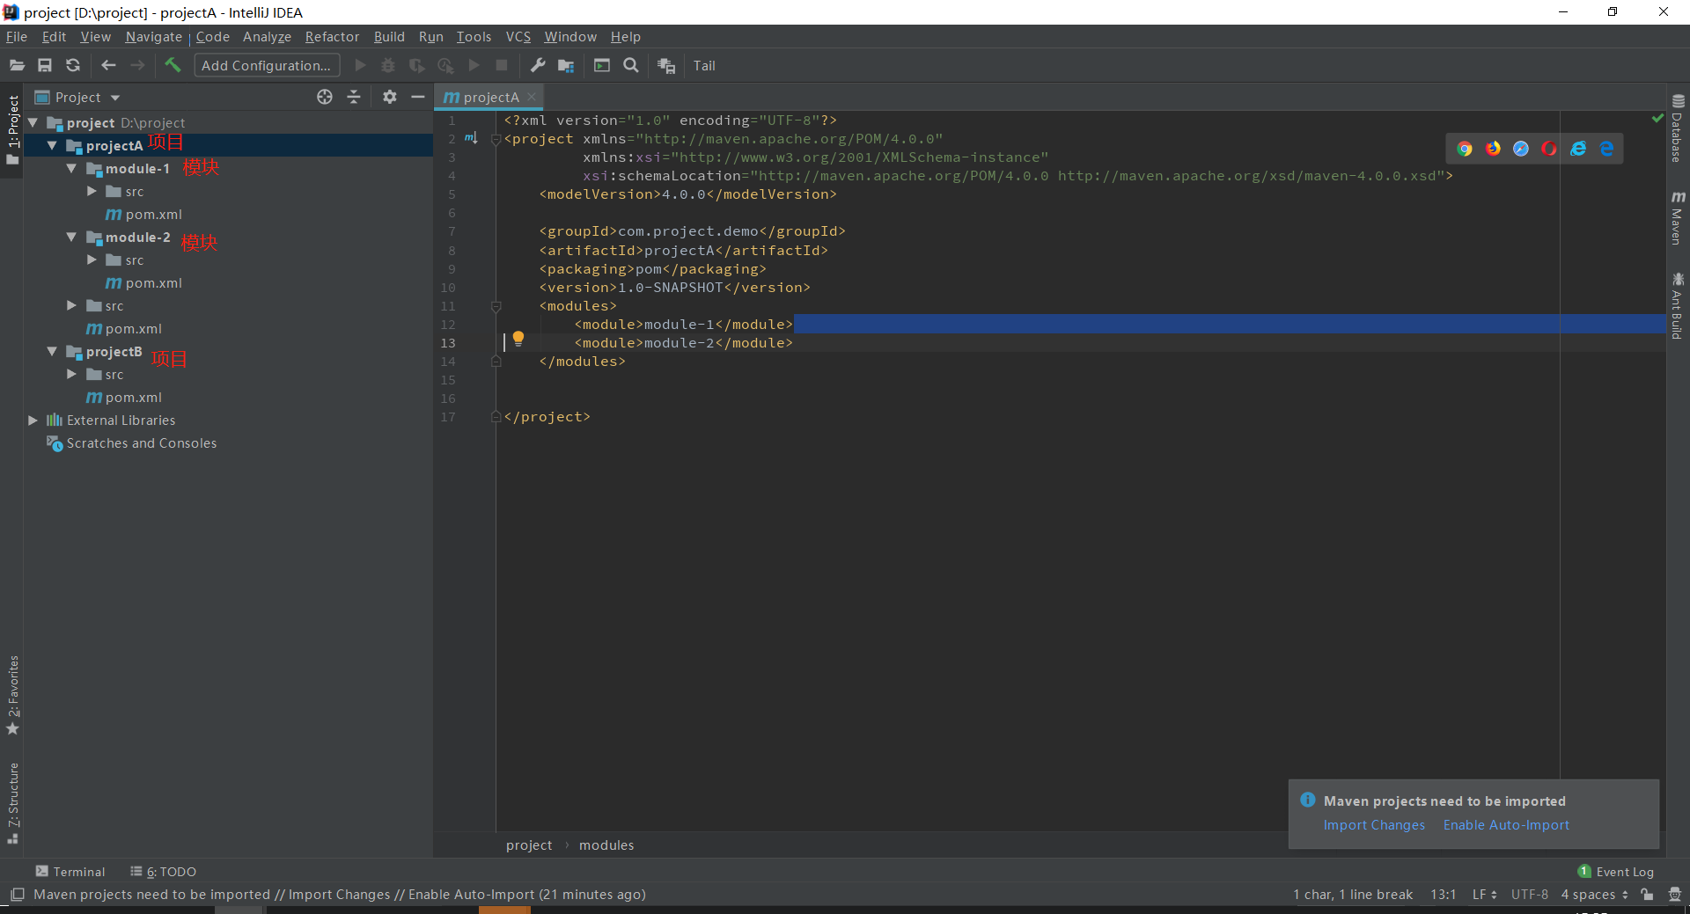Click the 13:1 line position indicator
The height and width of the screenshot is (914, 1690).
(1443, 895)
